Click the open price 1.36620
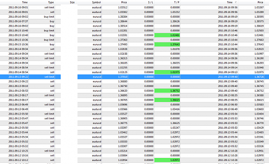Image resolution: width=269 pixels, height=164 pixels. coord(123,91)
